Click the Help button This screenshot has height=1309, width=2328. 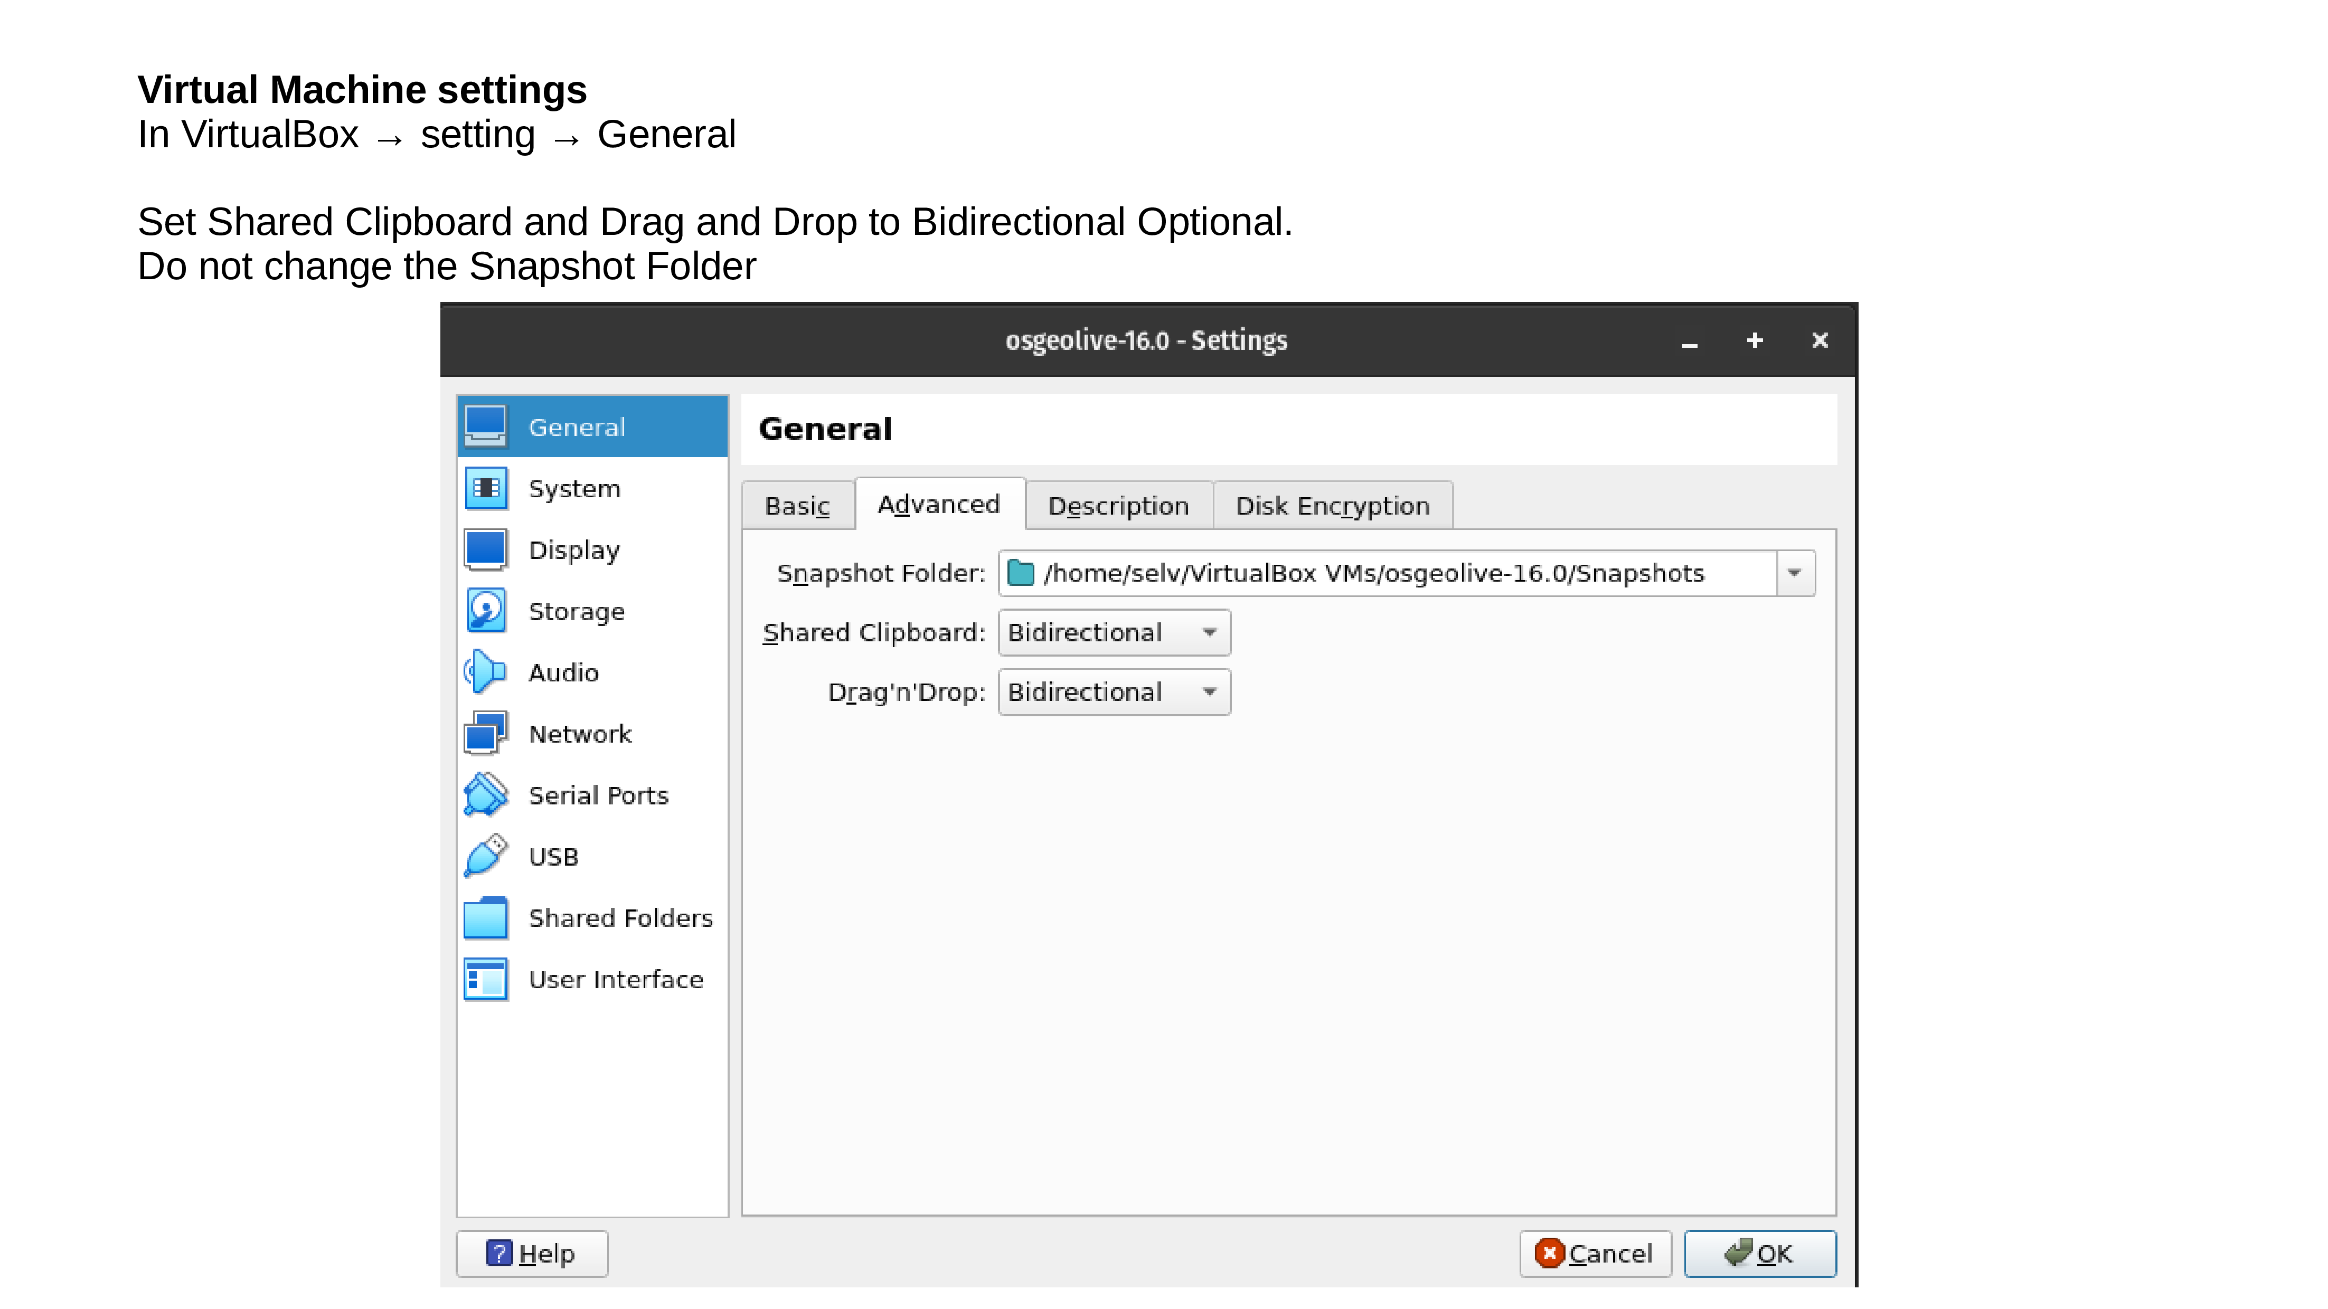tap(531, 1253)
